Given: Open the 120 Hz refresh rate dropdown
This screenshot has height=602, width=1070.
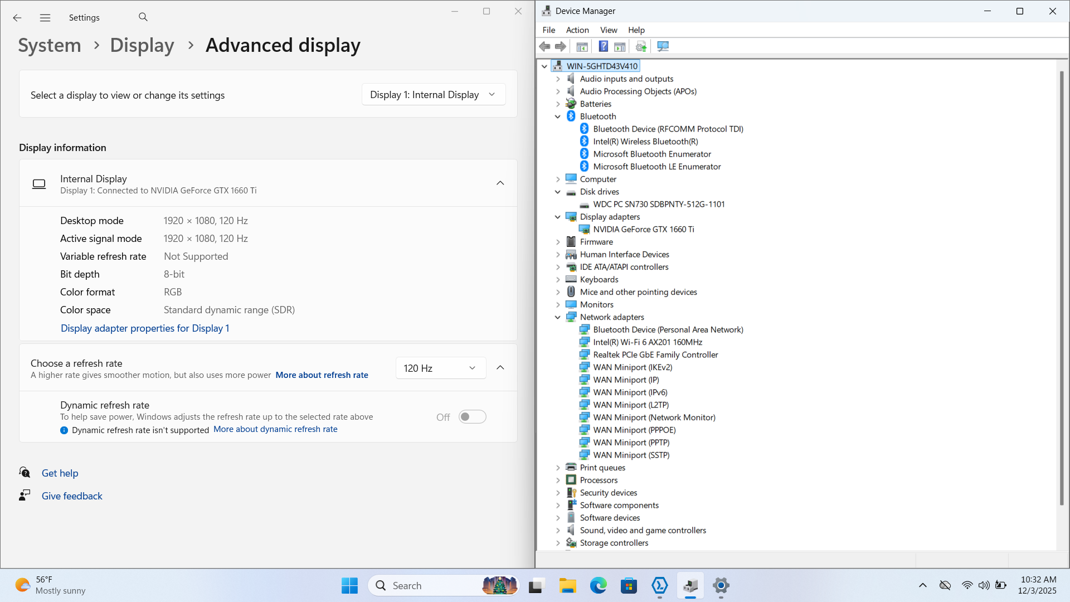Looking at the screenshot, I should 440,368.
